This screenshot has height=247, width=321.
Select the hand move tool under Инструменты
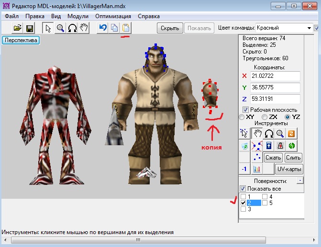pos(257,133)
